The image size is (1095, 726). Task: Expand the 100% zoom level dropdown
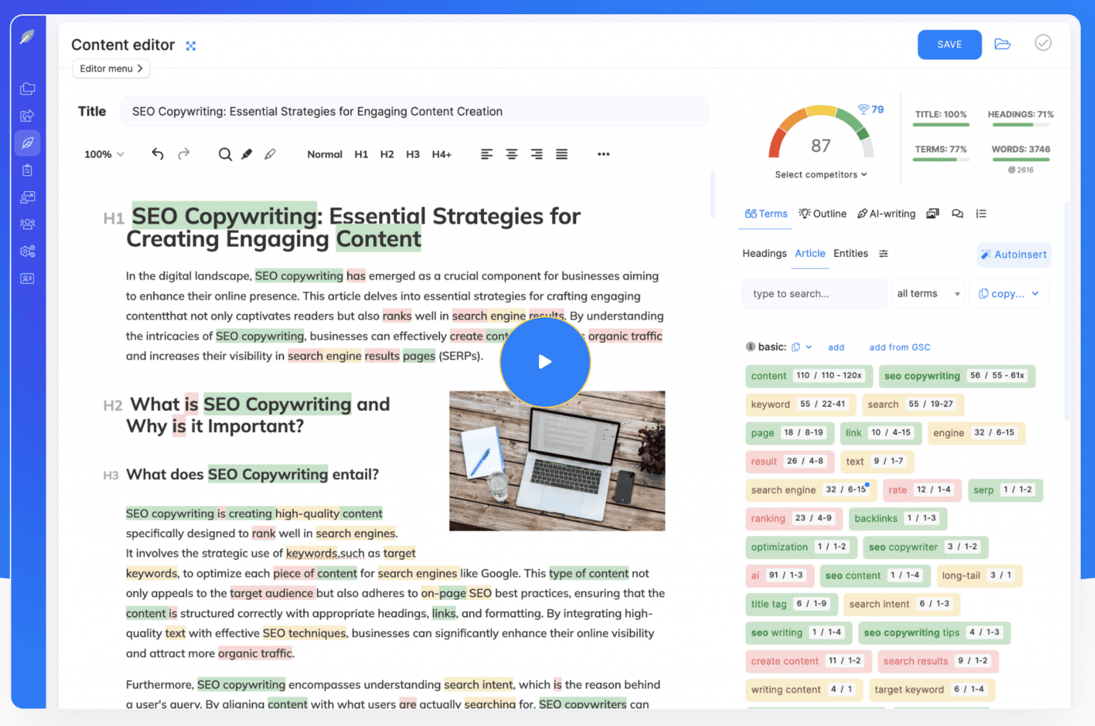(103, 154)
